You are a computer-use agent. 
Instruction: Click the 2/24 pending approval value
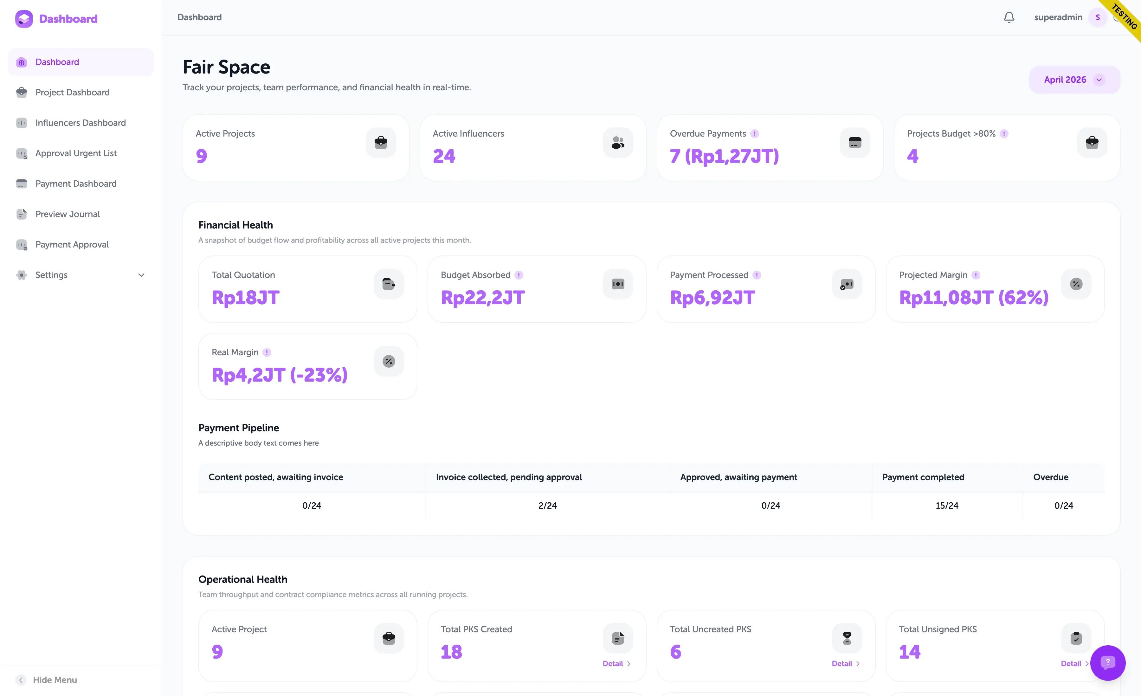click(x=547, y=505)
